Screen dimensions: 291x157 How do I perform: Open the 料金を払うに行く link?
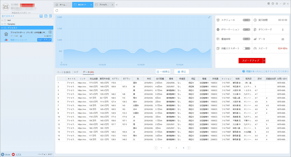(21, 13)
